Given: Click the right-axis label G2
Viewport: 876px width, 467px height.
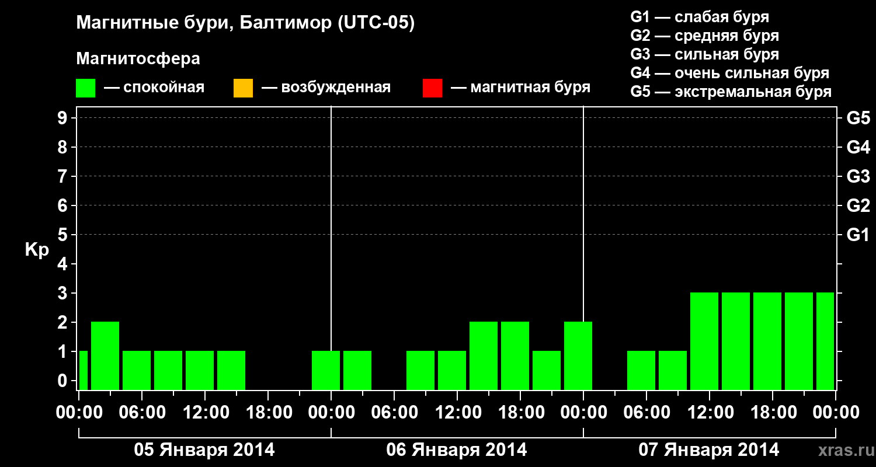Looking at the screenshot, I should tap(858, 205).
